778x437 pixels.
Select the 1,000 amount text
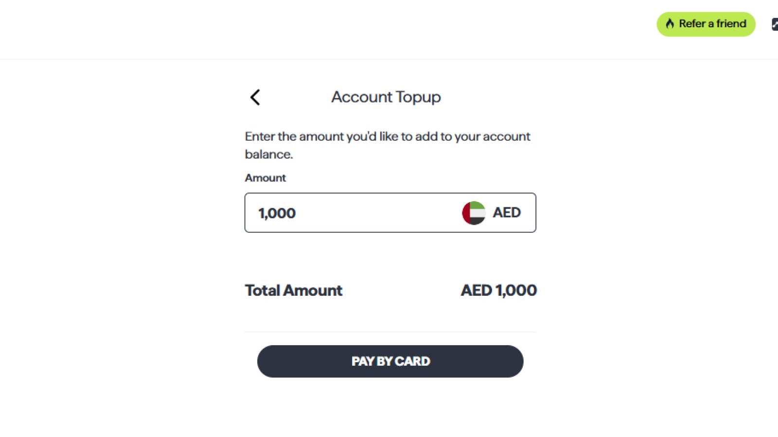276,213
